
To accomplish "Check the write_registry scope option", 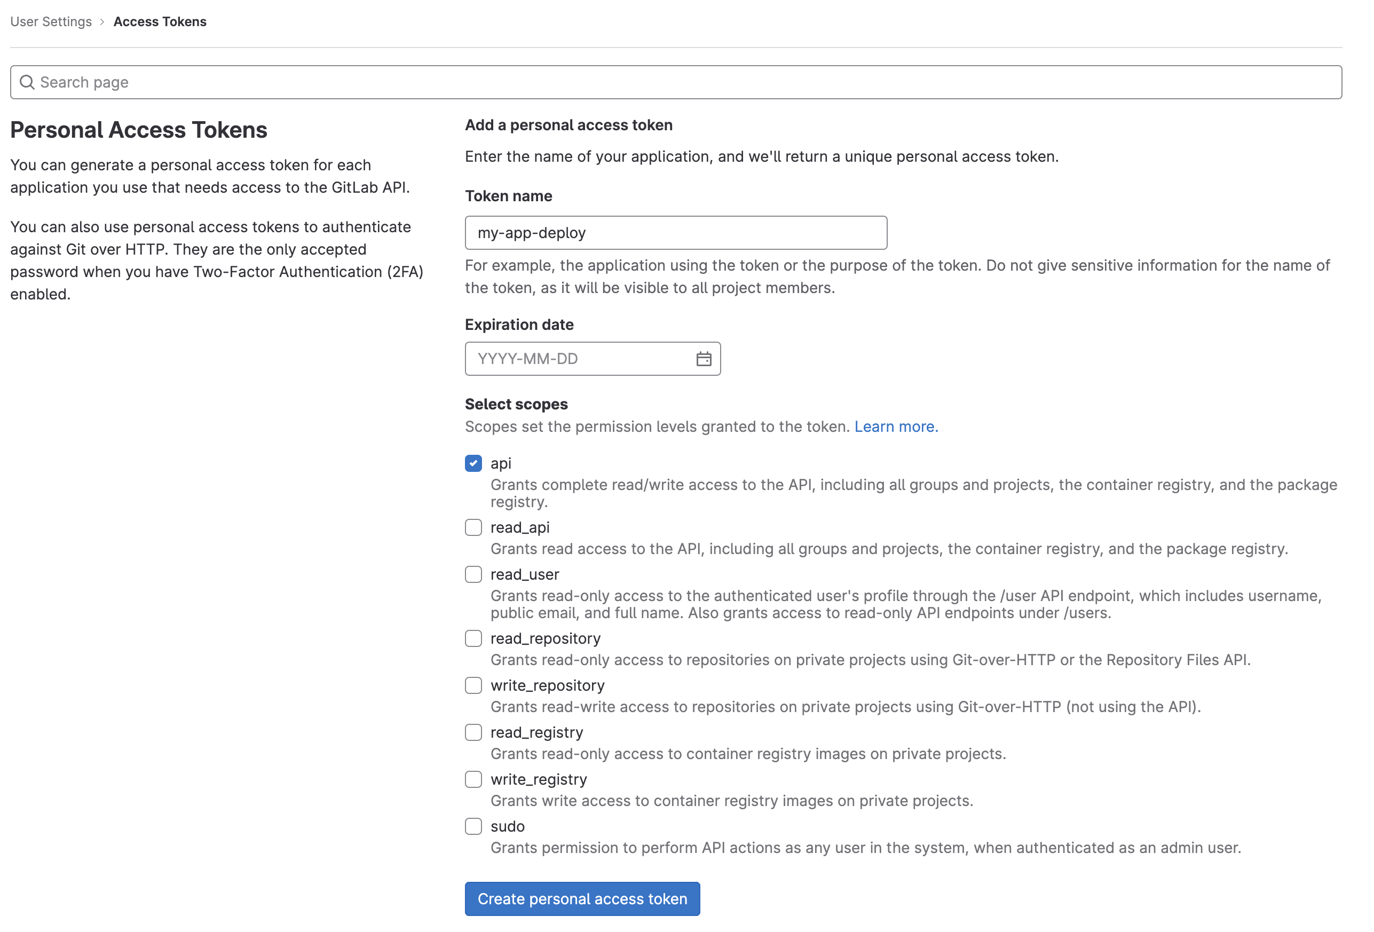I will (473, 779).
